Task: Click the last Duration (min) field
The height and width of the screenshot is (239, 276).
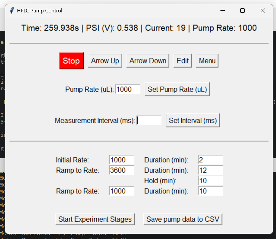Action: coord(210,191)
